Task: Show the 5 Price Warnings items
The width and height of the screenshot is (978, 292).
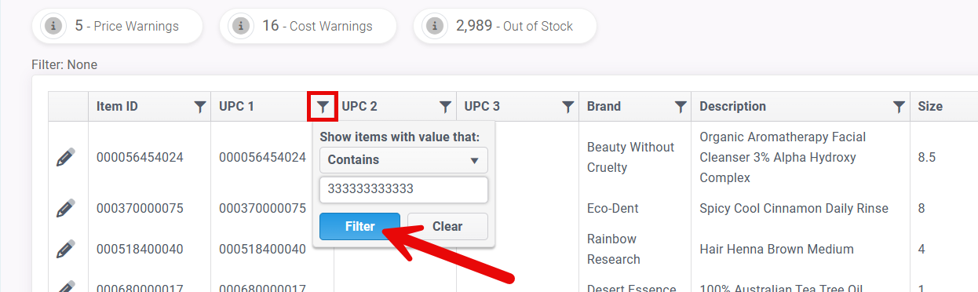Action: coord(117,26)
